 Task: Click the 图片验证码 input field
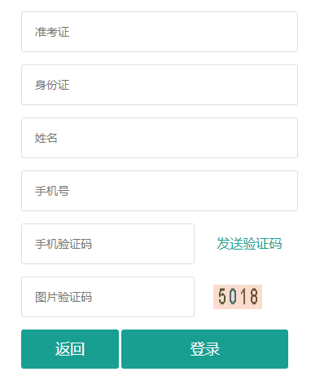pos(107,297)
